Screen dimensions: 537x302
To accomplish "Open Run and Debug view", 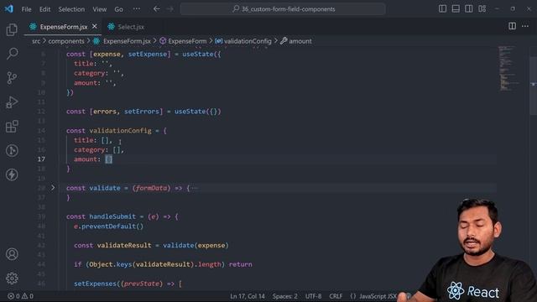I will point(12,102).
